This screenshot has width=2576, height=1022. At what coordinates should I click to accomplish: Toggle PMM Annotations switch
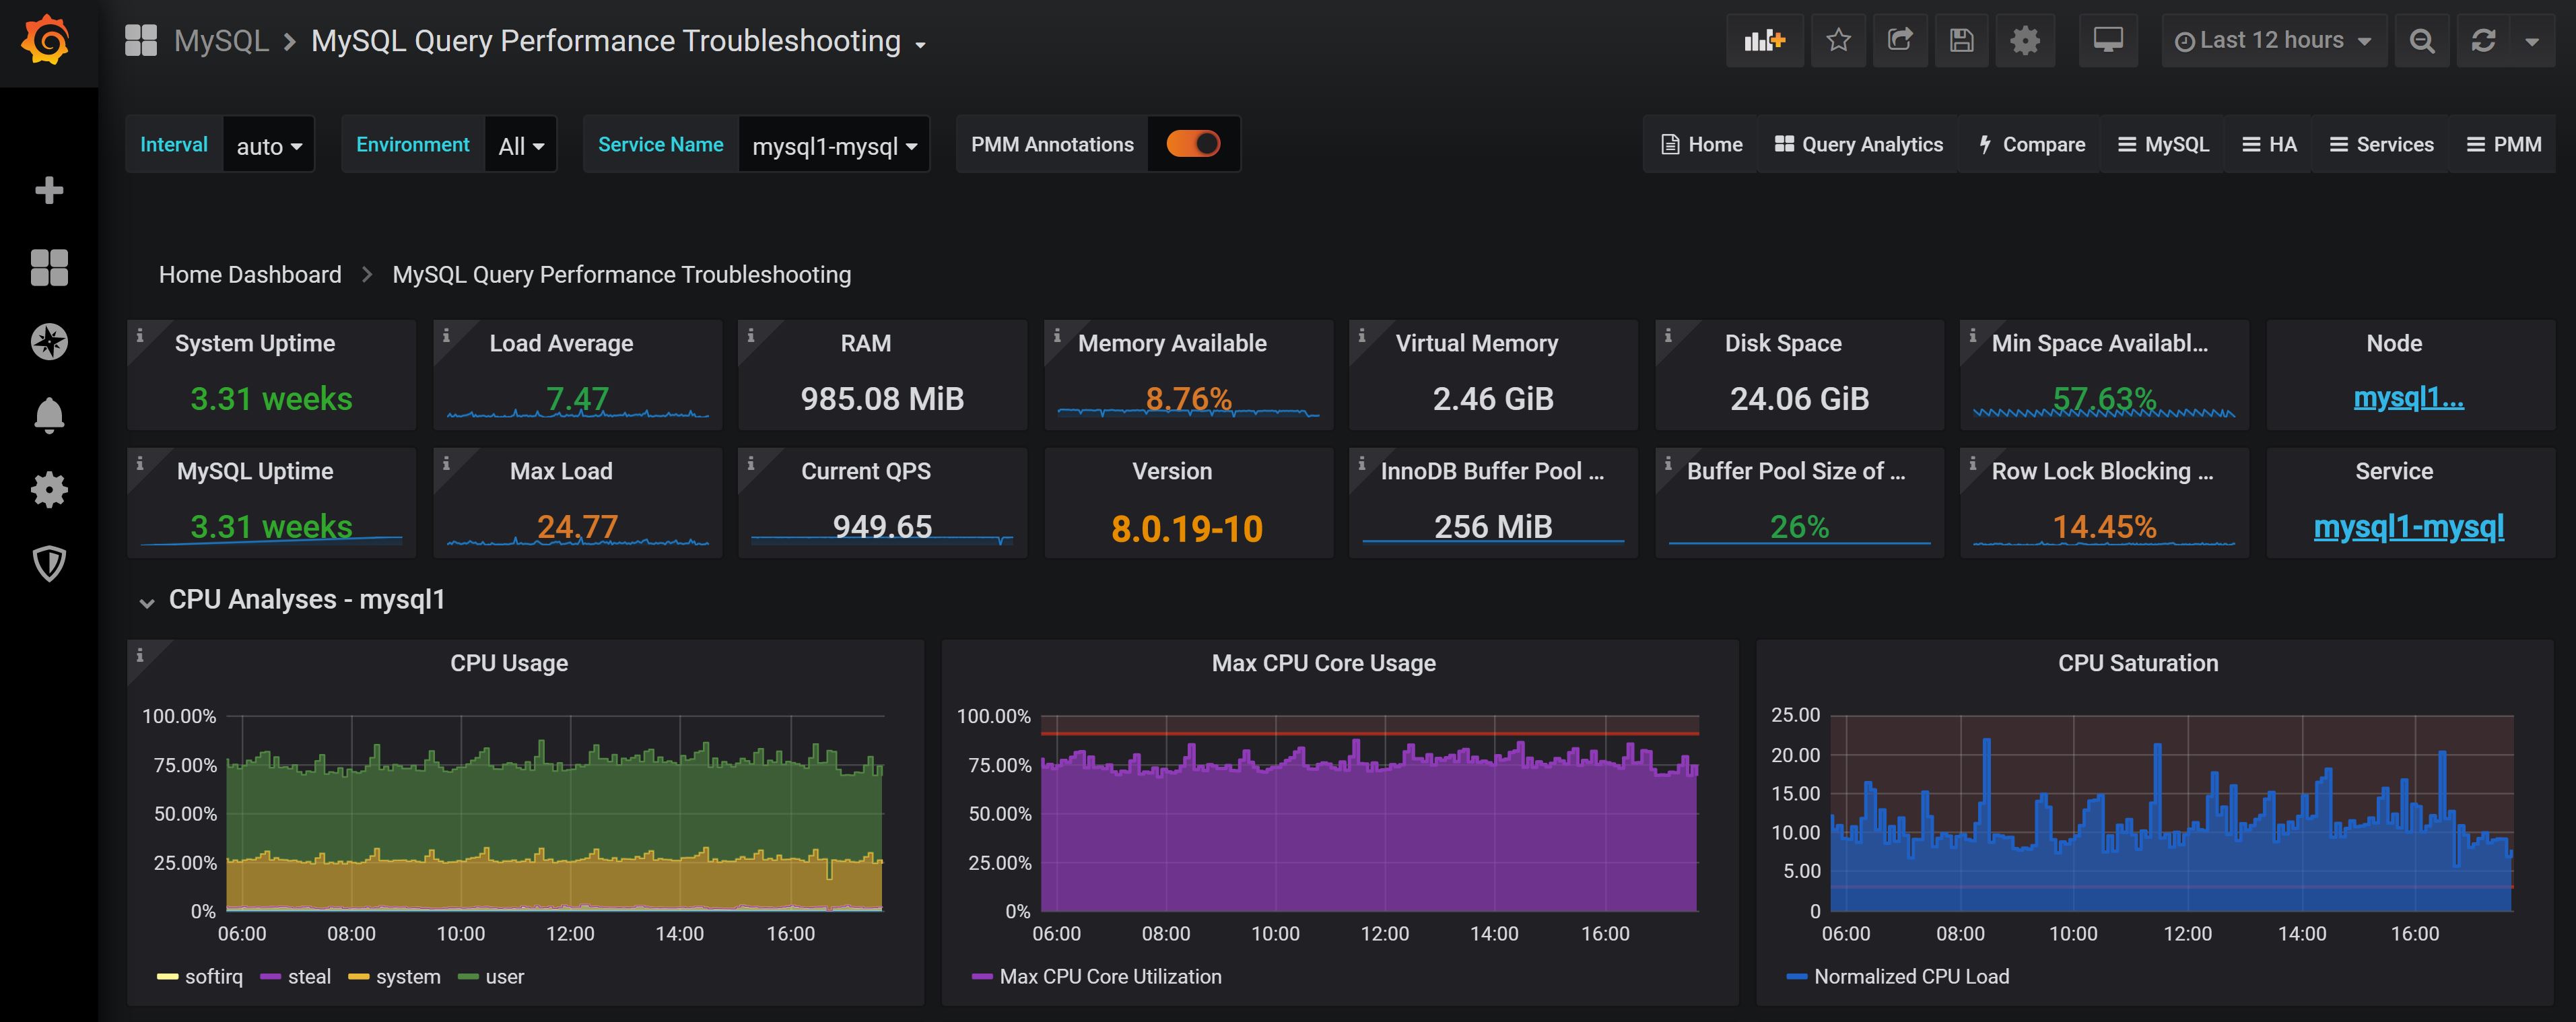point(1193,144)
